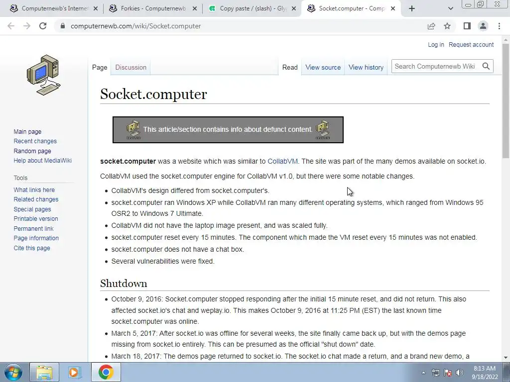Open Related changes tool link
This screenshot has height=382, width=510.
(x=36, y=199)
